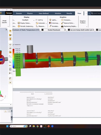Click the warning triangle icon in left panel
The height and width of the screenshot is (135, 101).
coord(5,111)
